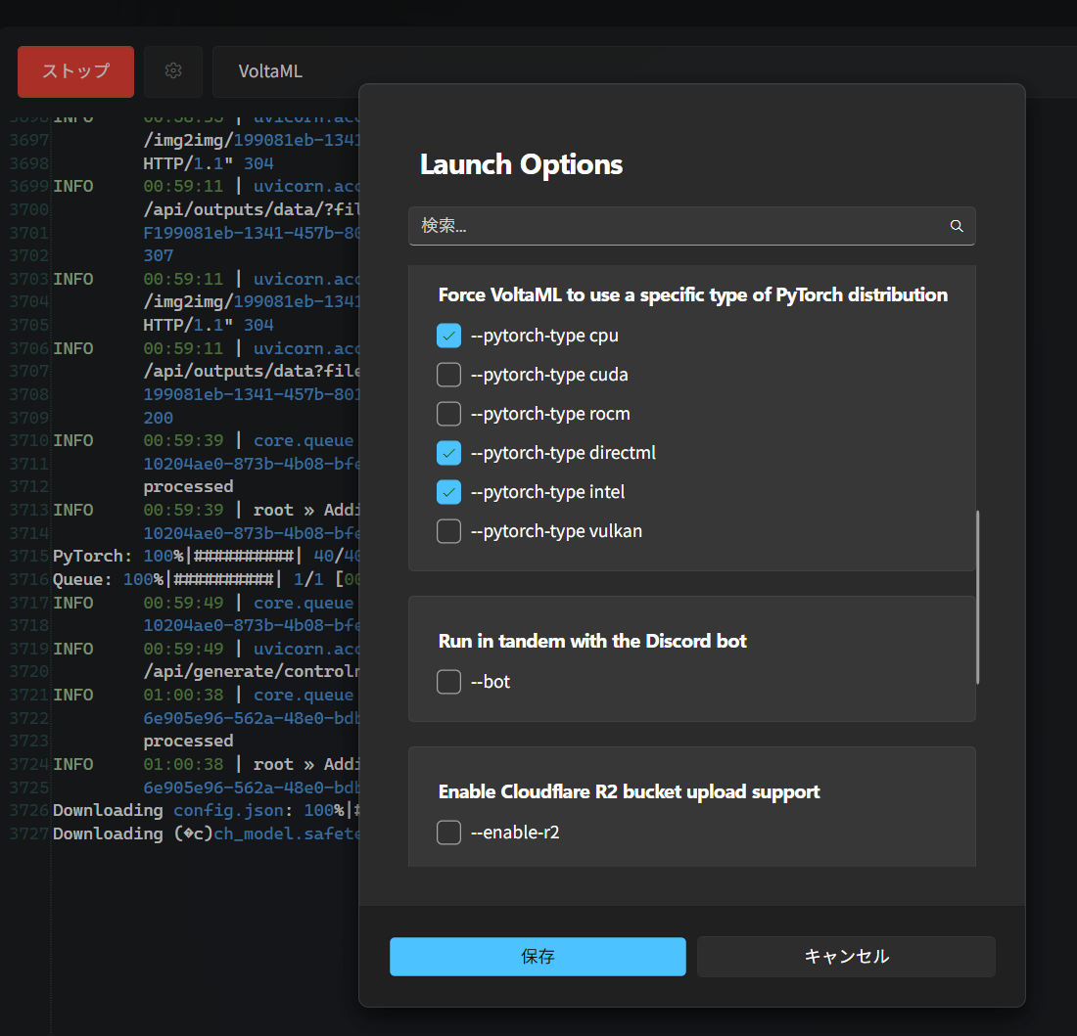Open the settings gear icon
Image resolution: width=1077 pixels, height=1036 pixels.
[x=173, y=71]
